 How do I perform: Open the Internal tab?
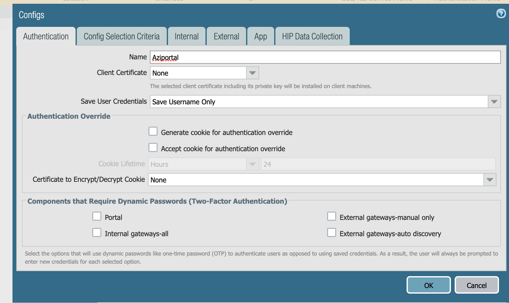(186, 37)
